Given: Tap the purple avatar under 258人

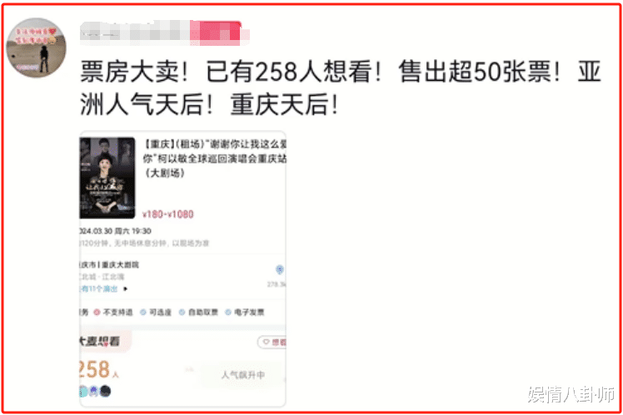Looking at the screenshot, I should click(94, 392).
